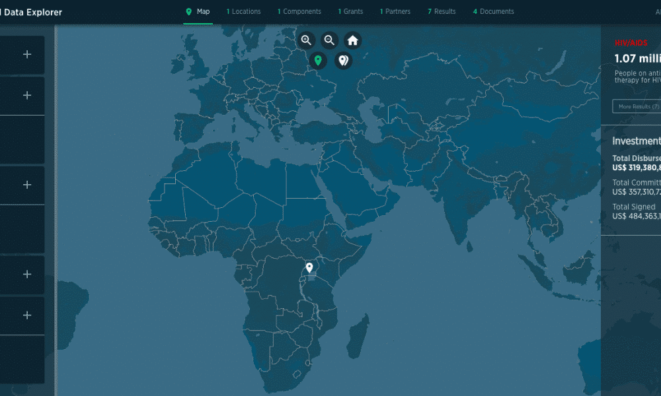View the Results tab
The height and width of the screenshot is (396, 661).
(442, 11)
